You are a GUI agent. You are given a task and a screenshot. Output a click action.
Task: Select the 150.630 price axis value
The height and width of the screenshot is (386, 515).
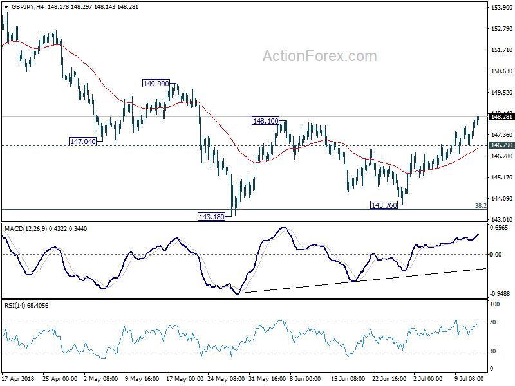click(501, 71)
